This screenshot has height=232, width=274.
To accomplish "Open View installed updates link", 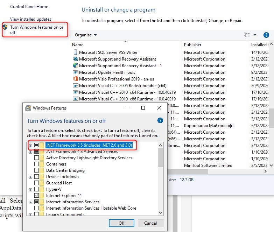I will (x=30, y=19).
